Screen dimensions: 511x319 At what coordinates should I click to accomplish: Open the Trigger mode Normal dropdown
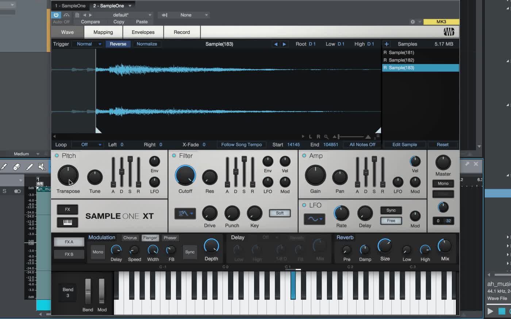tap(88, 44)
